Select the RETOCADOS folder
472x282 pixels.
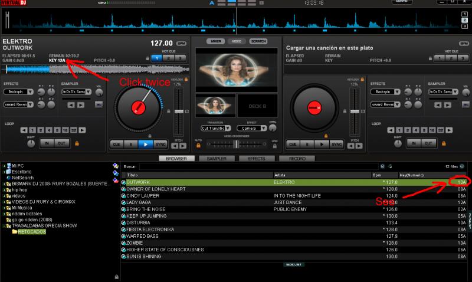[x=32, y=232]
